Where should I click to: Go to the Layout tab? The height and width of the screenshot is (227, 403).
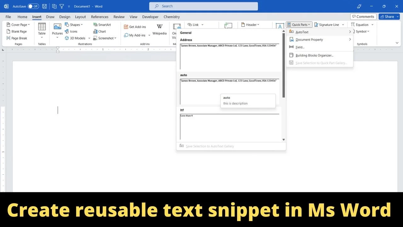click(x=80, y=17)
